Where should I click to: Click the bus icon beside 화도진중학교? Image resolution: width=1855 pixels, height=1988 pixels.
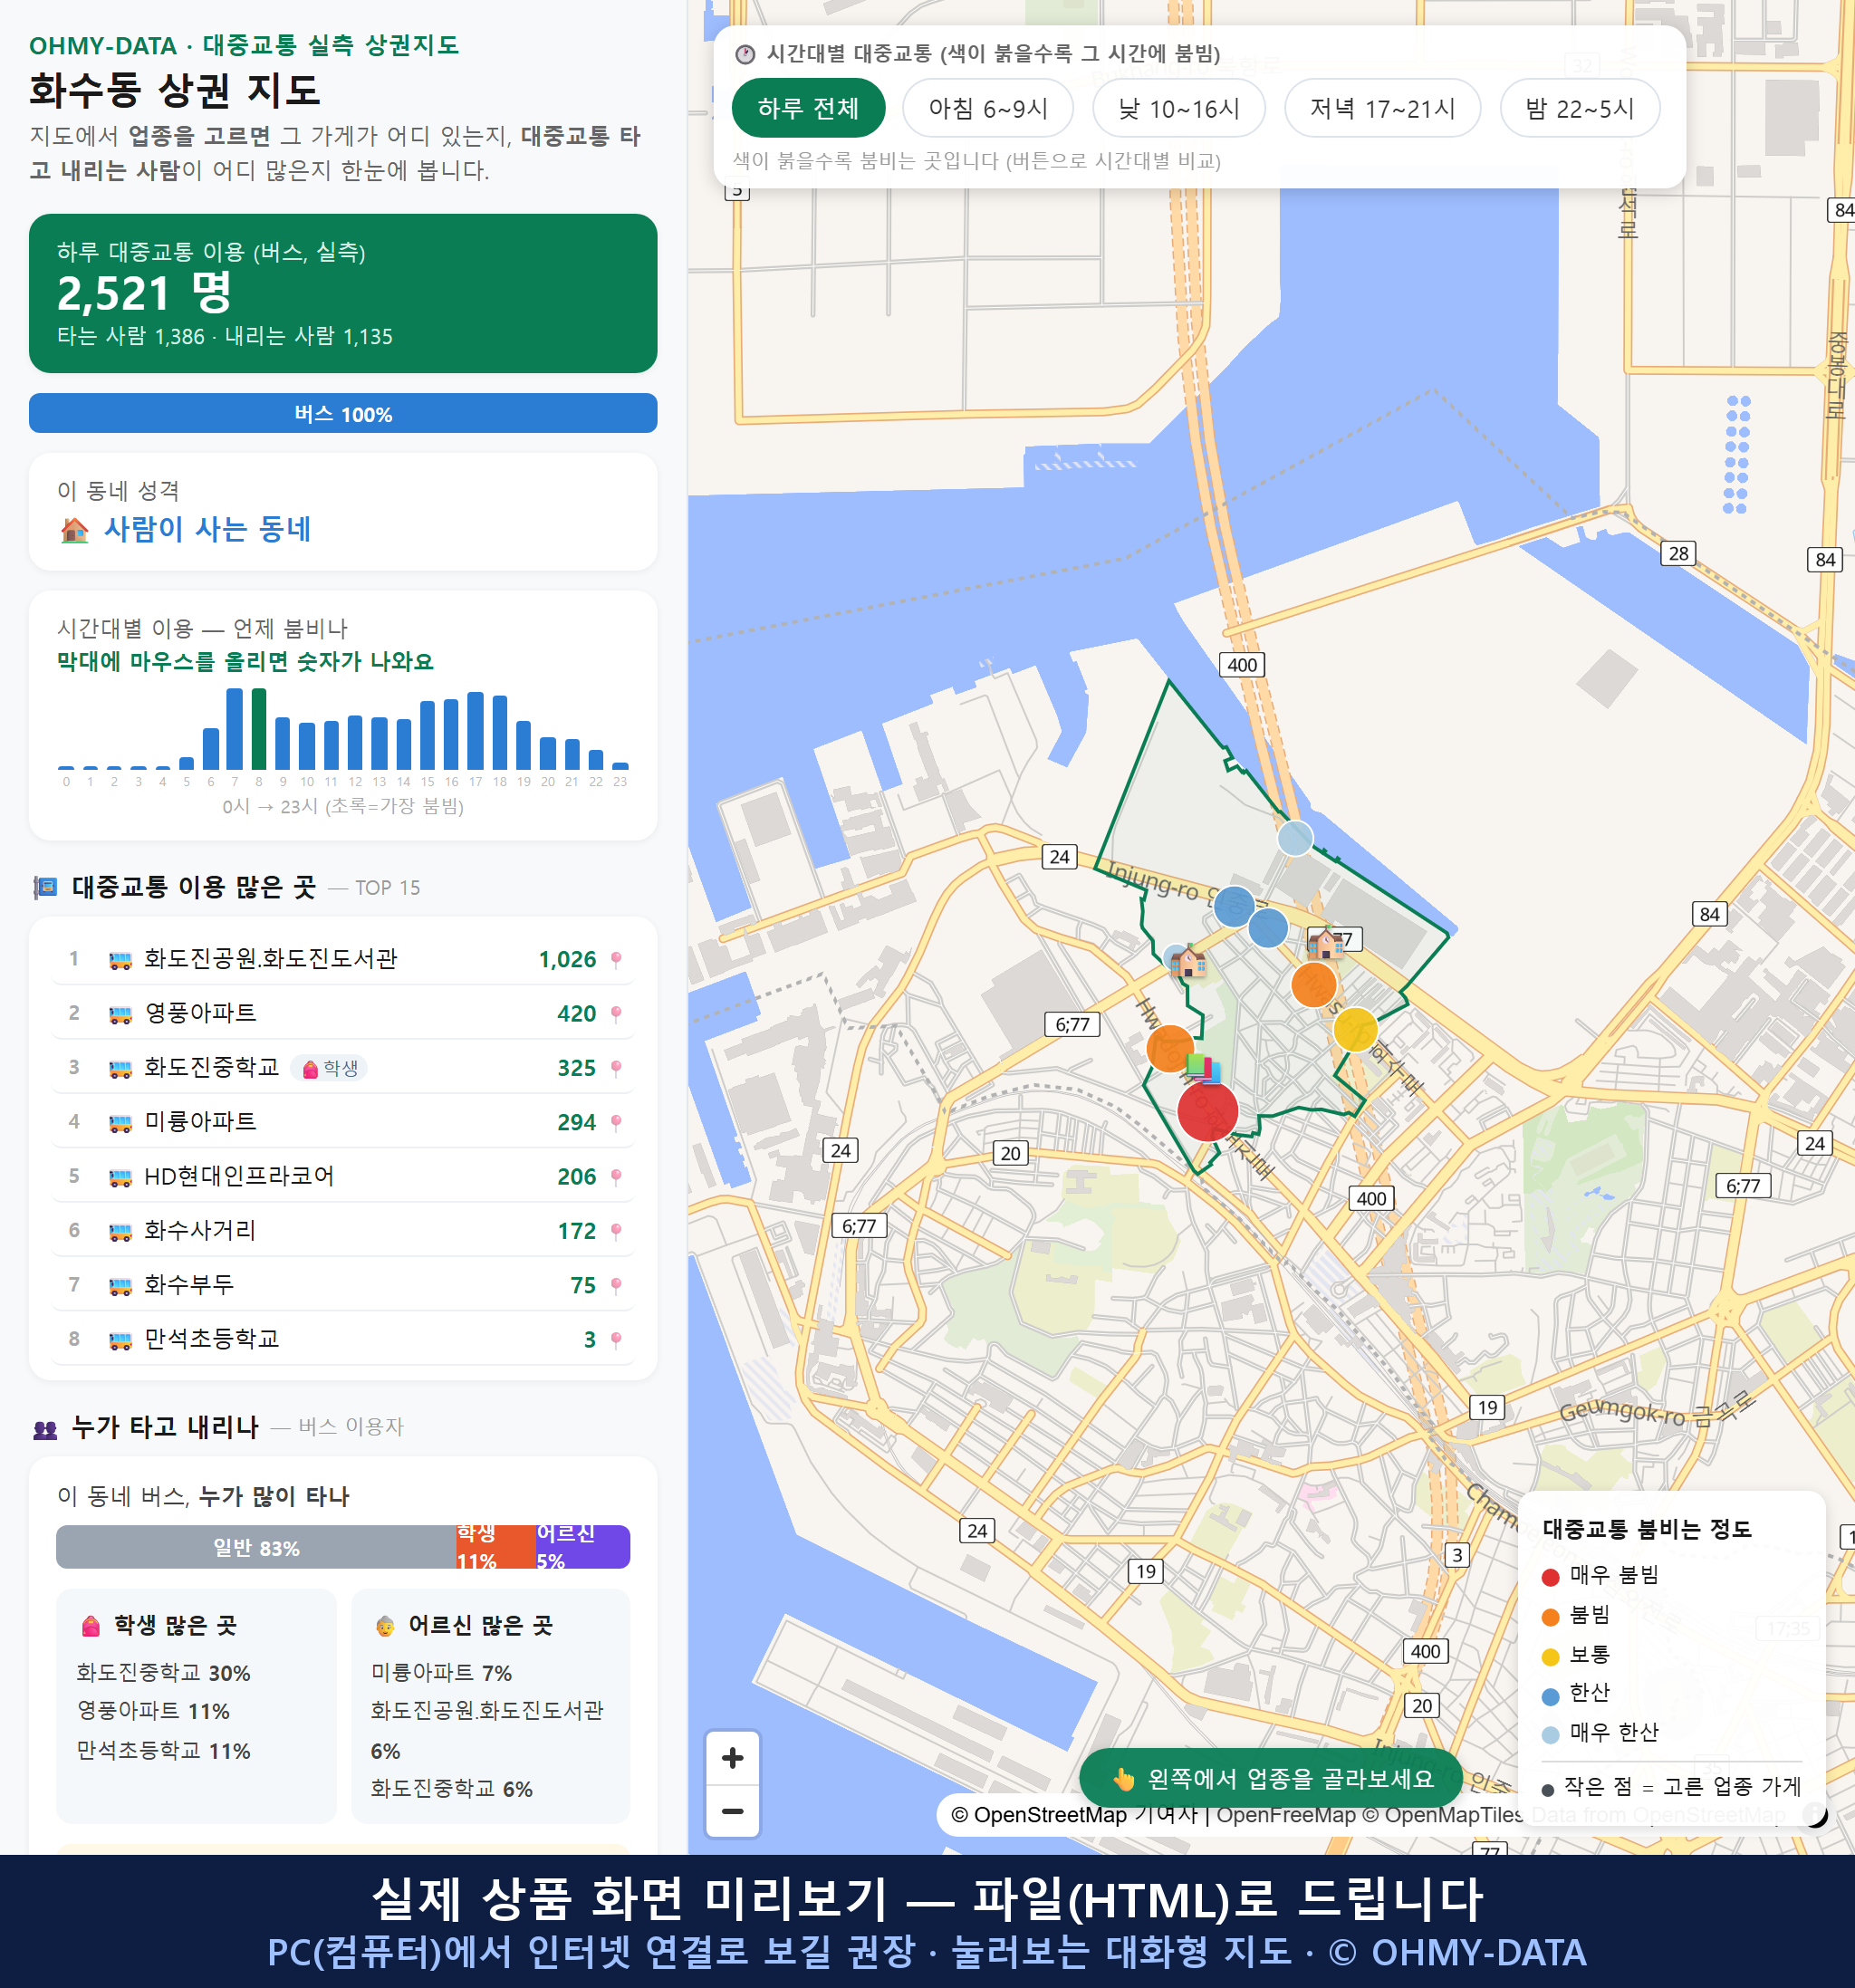120,1068
